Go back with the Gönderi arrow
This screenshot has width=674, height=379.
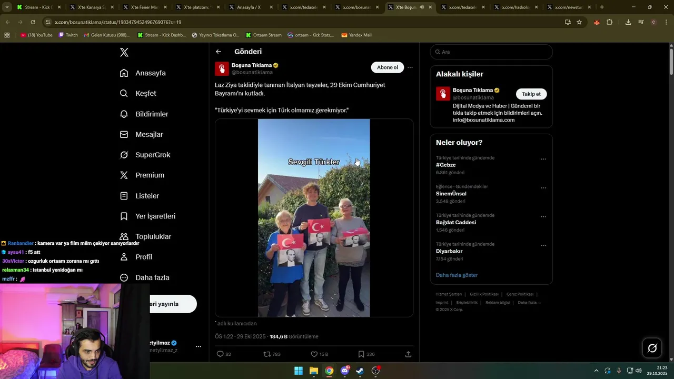coord(219,52)
